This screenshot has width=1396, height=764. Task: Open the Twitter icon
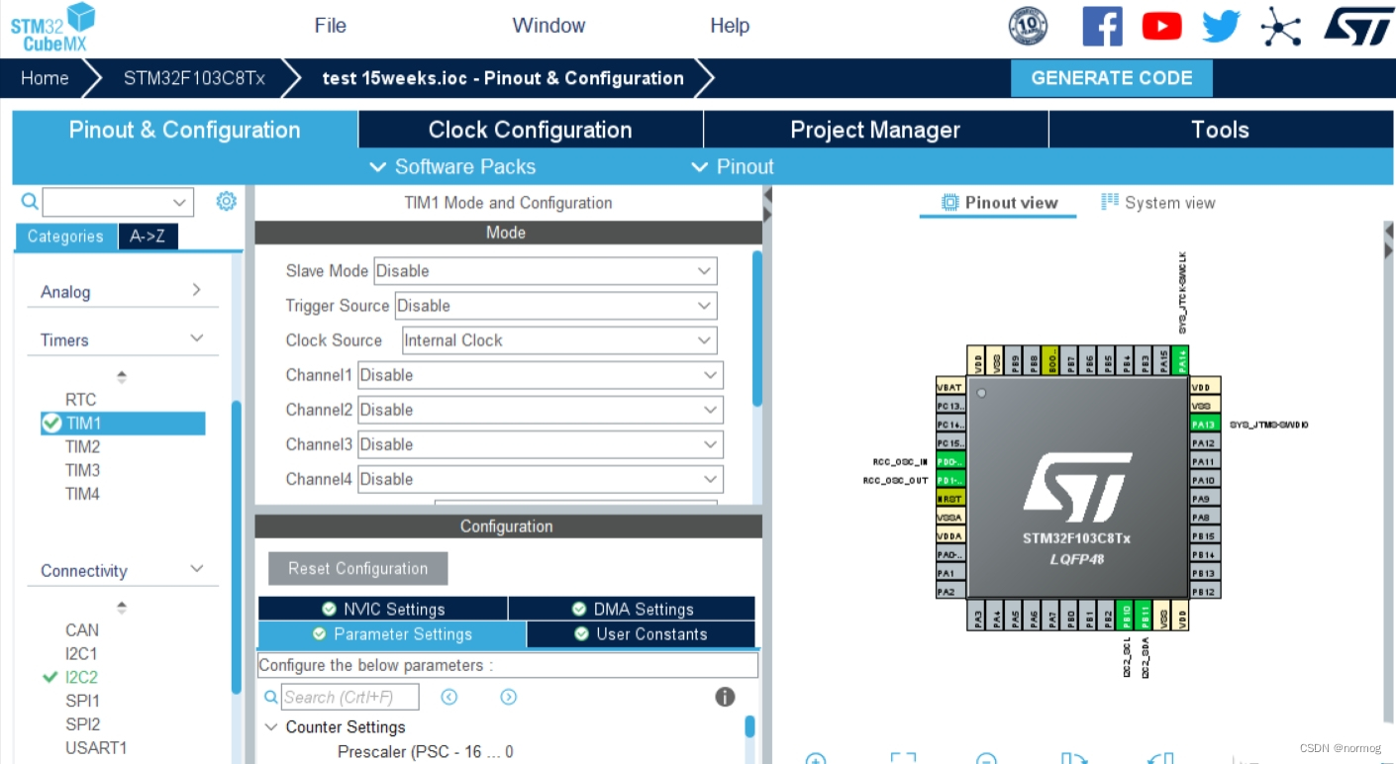pos(1221,26)
